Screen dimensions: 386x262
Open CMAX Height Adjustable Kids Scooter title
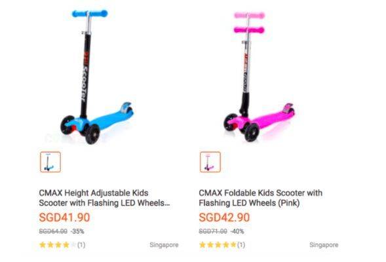(x=104, y=198)
